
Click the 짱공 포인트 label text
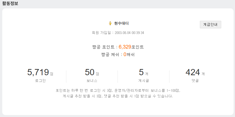tap(103, 47)
